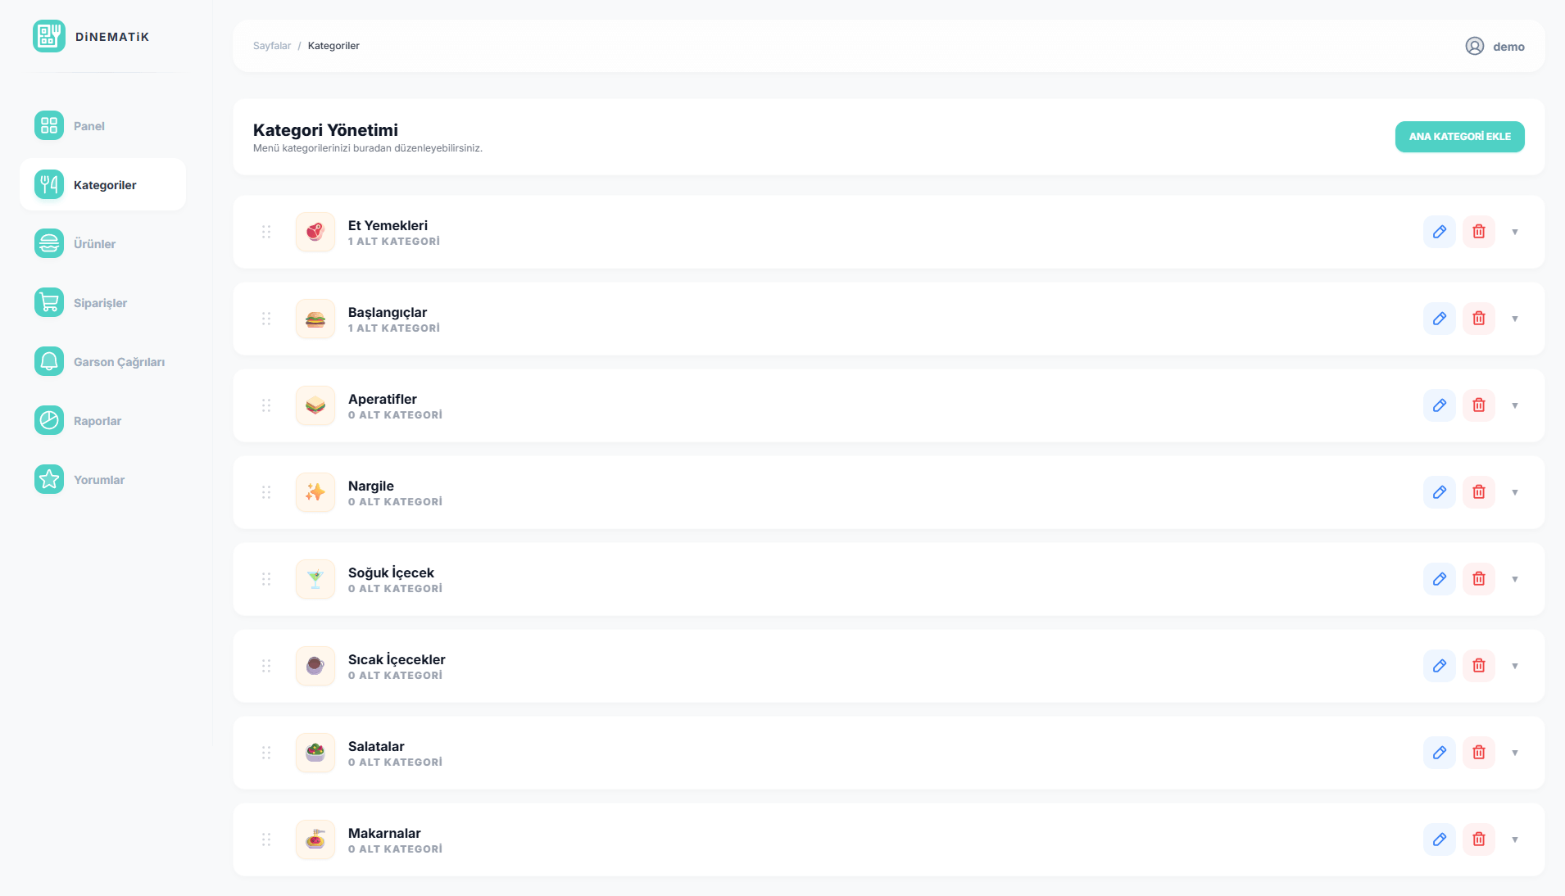Delete Nargile using the trash icon

pyautogui.click(x=1479, y=492)
